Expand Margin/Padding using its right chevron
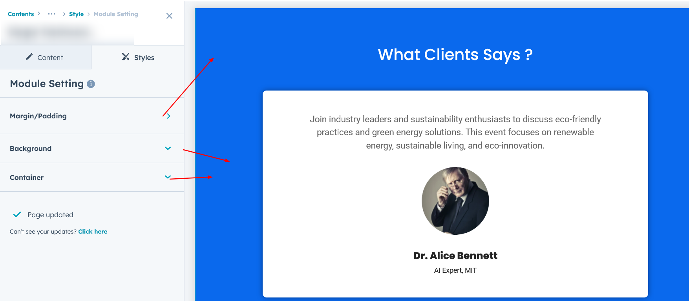This screenshot has width=689, height=301. (x=168, y=116)
